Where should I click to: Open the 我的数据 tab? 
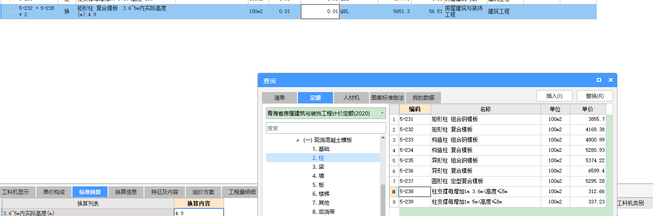[x=423, y=97]
